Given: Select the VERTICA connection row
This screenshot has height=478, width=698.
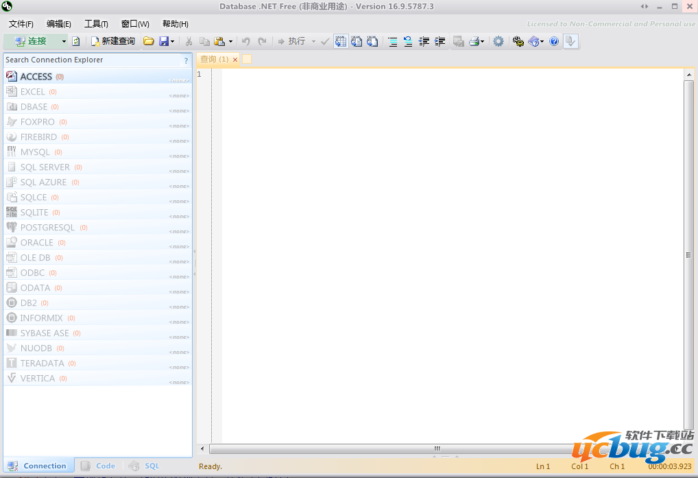Looking at the screenshot, I should click(98, 379).
